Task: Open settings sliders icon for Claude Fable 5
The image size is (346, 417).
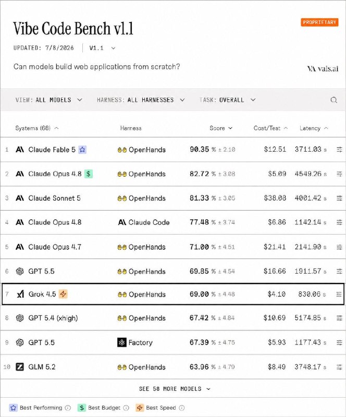Action: click(339, 150)
